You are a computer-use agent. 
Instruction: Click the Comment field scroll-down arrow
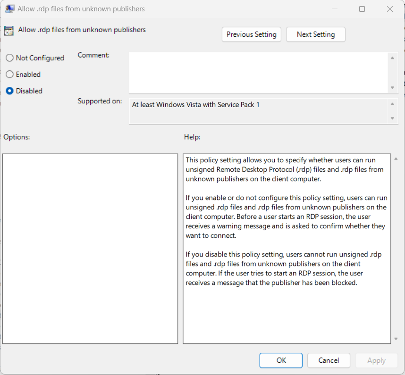click(392, 88)
